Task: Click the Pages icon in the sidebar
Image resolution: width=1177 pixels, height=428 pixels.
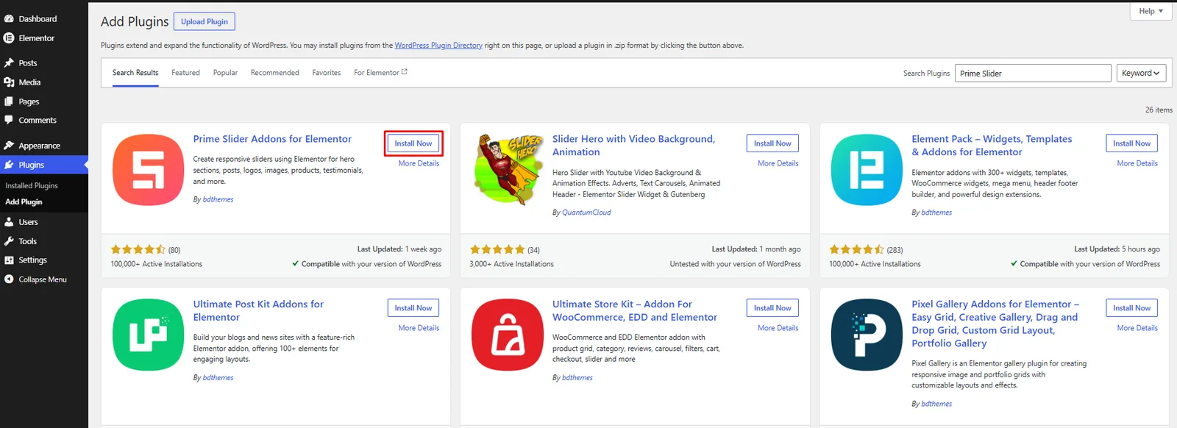Action: point(9,101)
